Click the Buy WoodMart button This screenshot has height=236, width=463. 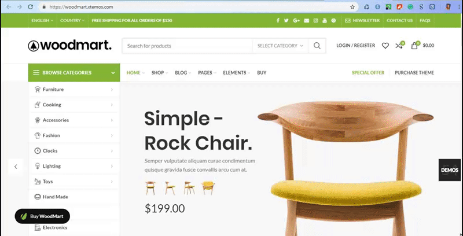[x=42, y=216]
